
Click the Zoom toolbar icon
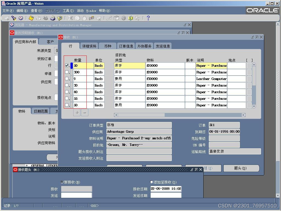click(x=116, y=18)
